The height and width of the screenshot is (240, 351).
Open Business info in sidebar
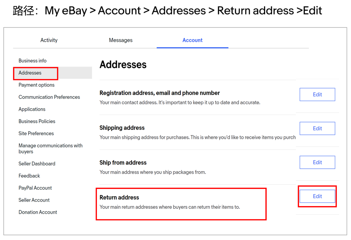33,61
